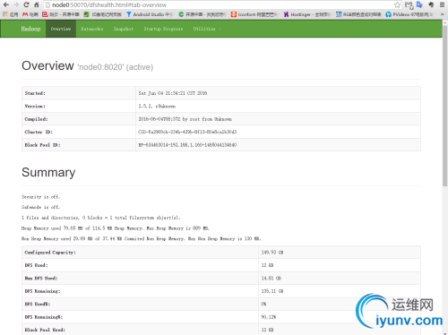Click the 'Security is off.' line
The image size is (448, 335).
pos(40,197)
